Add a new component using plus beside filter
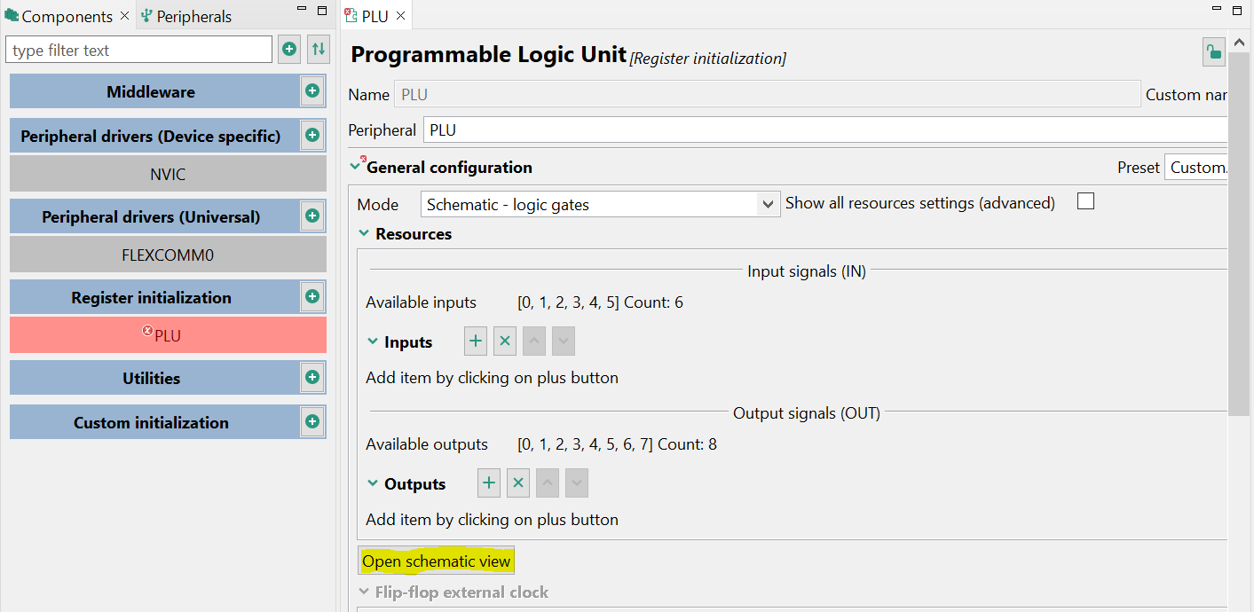Image resolution: width=1254 pixels, height=612 pixels. [288, 49]
